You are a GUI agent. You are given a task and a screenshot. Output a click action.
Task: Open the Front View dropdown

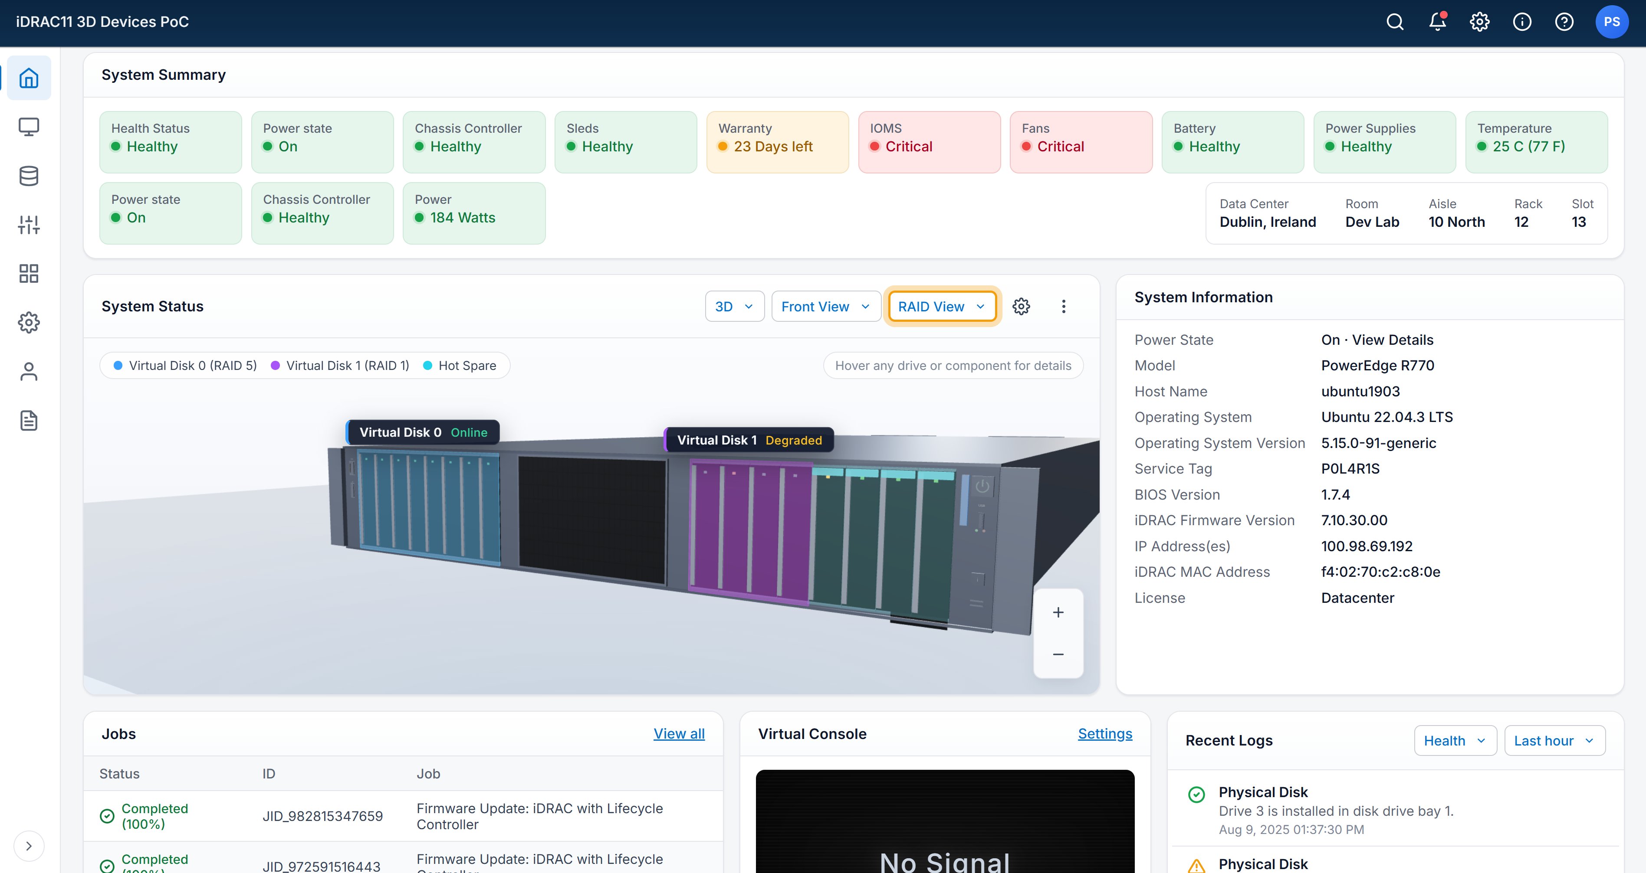pyautogui.click(x=826, y=307)
